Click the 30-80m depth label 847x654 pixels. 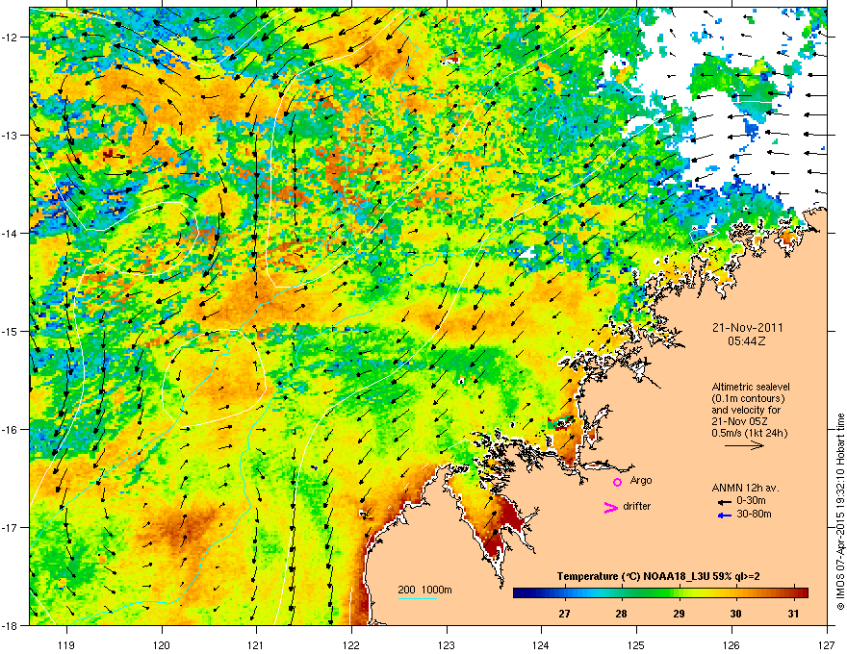754,515
